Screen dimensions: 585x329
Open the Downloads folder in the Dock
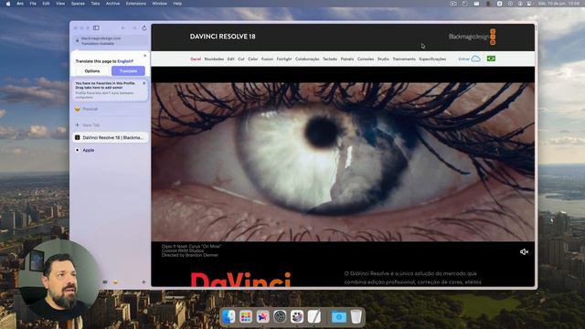[x=339, y=317]
